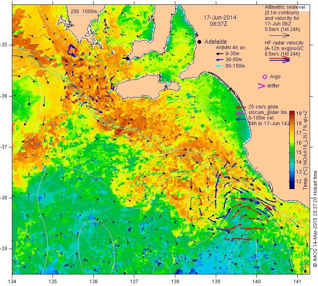Click the magenta slocum_glider legend arrow
This screenshot has width=318, height=286.
(x=241, y=113)
